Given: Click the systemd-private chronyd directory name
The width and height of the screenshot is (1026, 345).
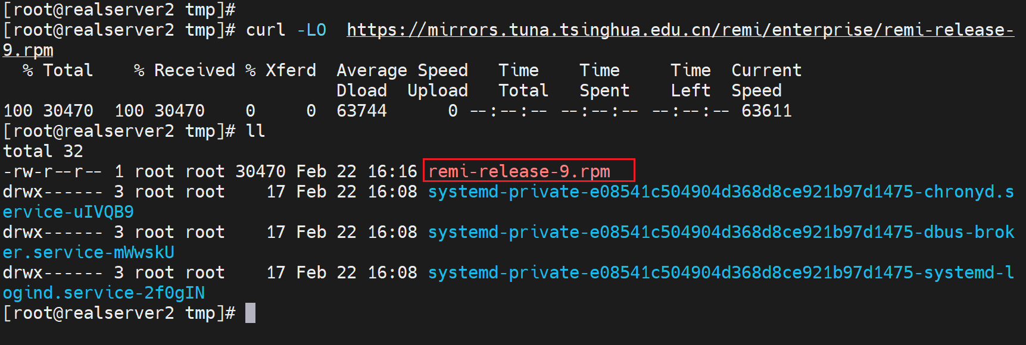Looking at the screenshot, I should (721, 192).
